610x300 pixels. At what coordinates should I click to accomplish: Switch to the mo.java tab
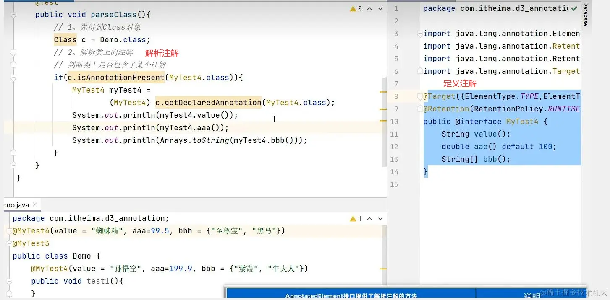click(x=17, y=205)
